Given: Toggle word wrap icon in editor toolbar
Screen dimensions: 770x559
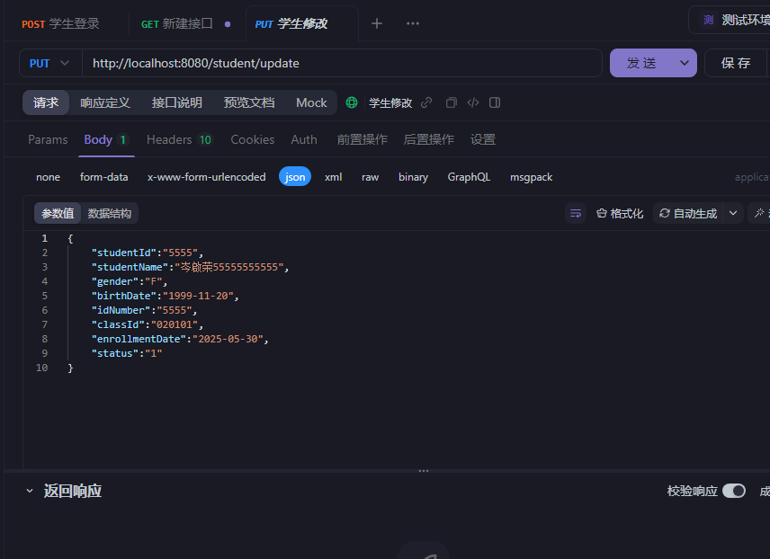Looking at the screenshot, I should pos(576,214).
